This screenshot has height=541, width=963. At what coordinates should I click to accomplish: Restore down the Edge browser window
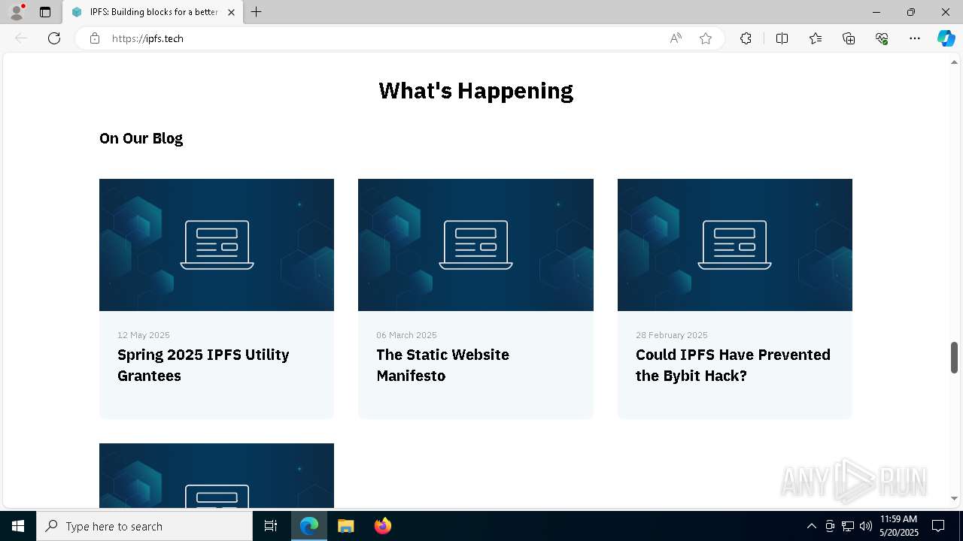coord(911,12)
